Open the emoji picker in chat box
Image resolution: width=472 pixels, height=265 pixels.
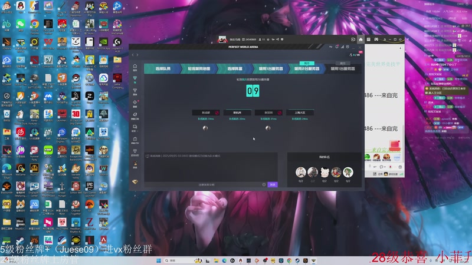coord(264,184)
